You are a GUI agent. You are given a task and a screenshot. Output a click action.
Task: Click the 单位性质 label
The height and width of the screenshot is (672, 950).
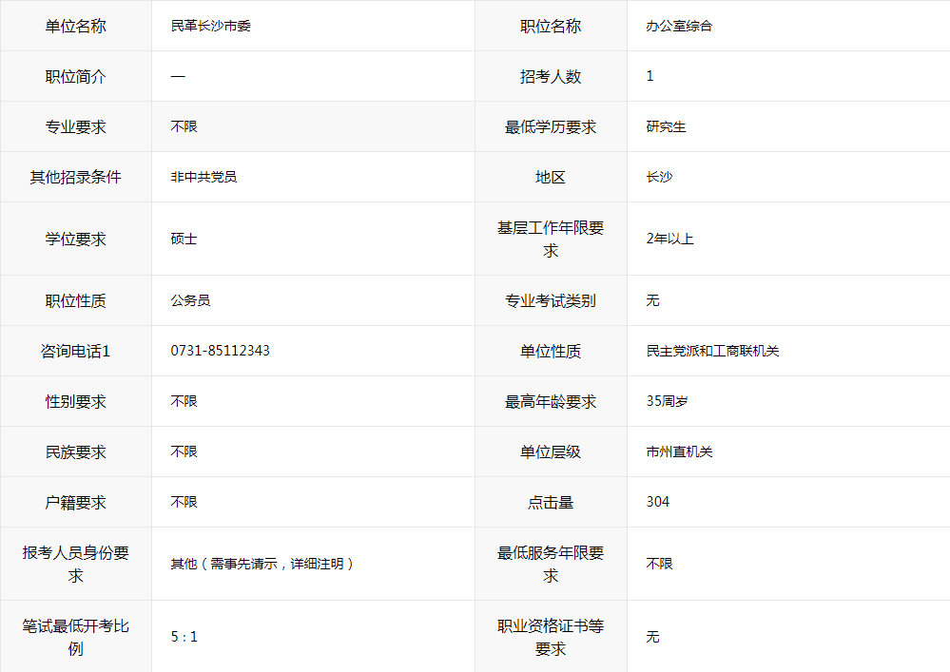tap(551, 351)
